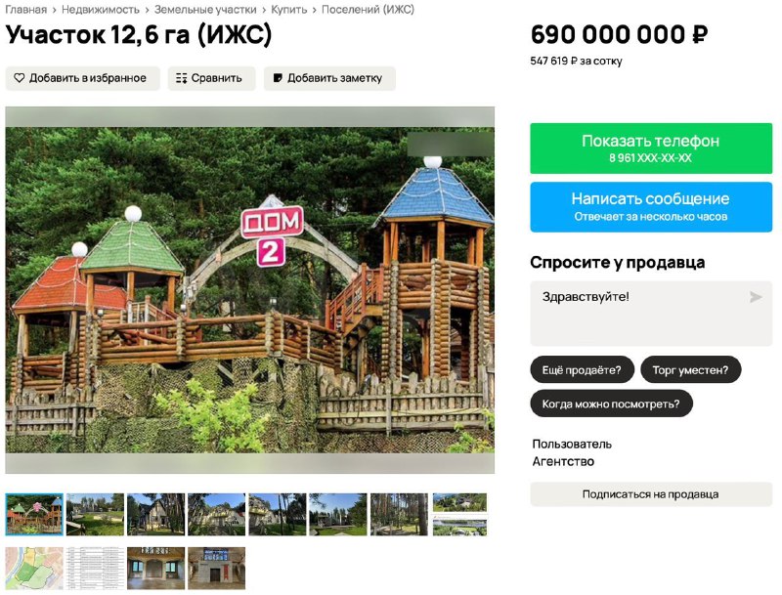Open Поселений (ИЖС) breadcrumb

(x=368, y=10)
